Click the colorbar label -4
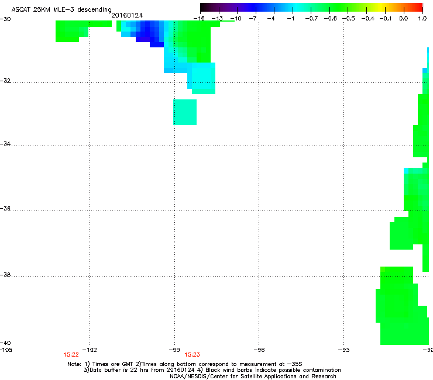This screenshot has width=433, height=380. pos(271,19)
